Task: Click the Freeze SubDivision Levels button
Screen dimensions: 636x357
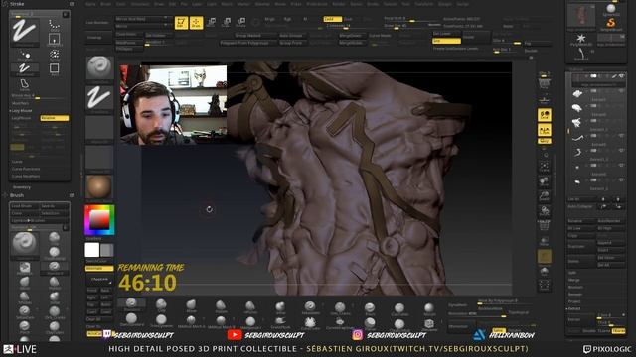Action: click(456, 49)
